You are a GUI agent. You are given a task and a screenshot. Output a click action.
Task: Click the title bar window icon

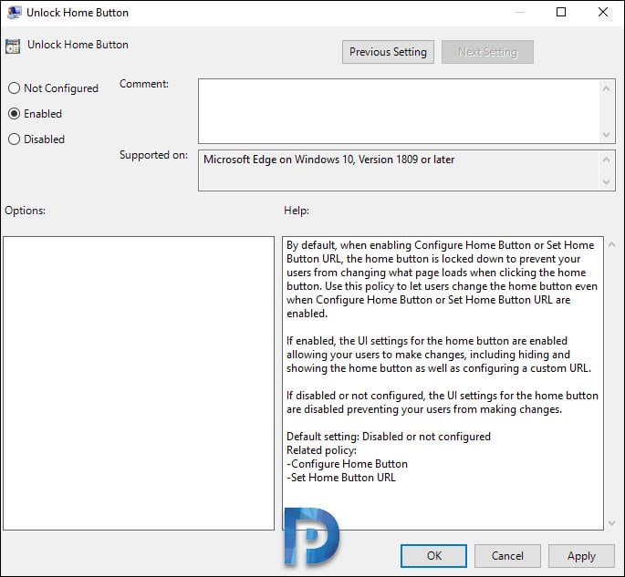pos(15,13)
